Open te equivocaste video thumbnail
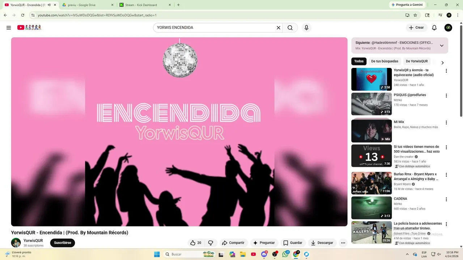 click(371, 79)
